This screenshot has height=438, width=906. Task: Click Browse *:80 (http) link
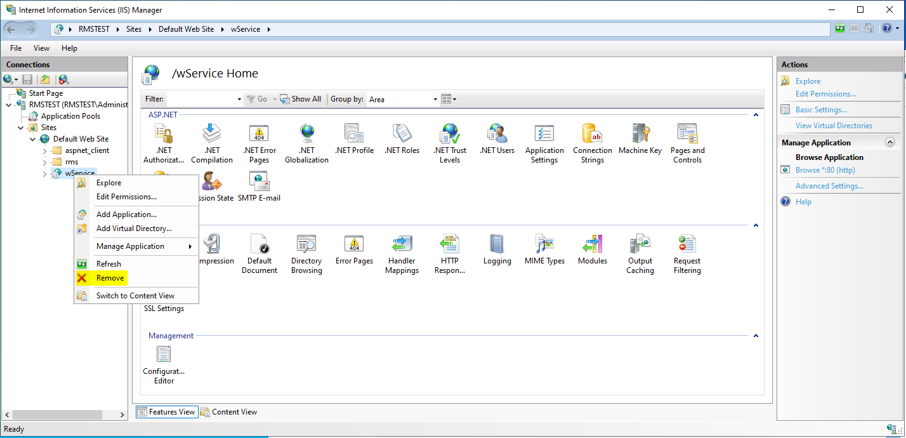click(825, 170)
